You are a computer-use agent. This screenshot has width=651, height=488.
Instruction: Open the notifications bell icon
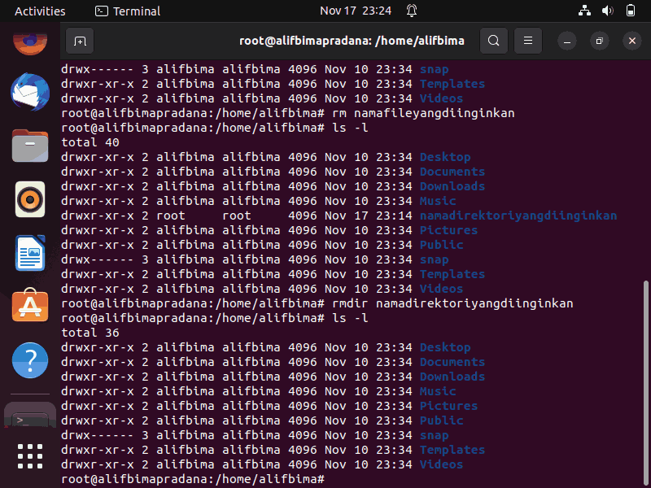tap(412, 11)
